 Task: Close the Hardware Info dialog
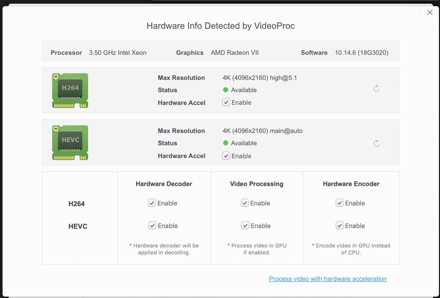(x=429, y=12)
